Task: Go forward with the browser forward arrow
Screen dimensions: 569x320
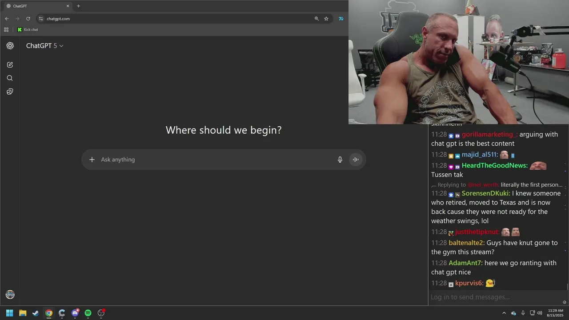Action: pos(17,19)
